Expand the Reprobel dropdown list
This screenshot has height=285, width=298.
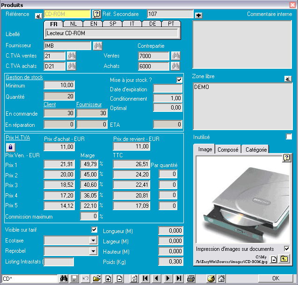click(93, 251)
